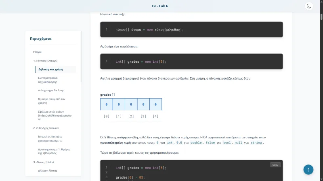
Task: Open Δραστηριότητα 1: Ημέρες της εβδομάδας
Action: point(54,151)
